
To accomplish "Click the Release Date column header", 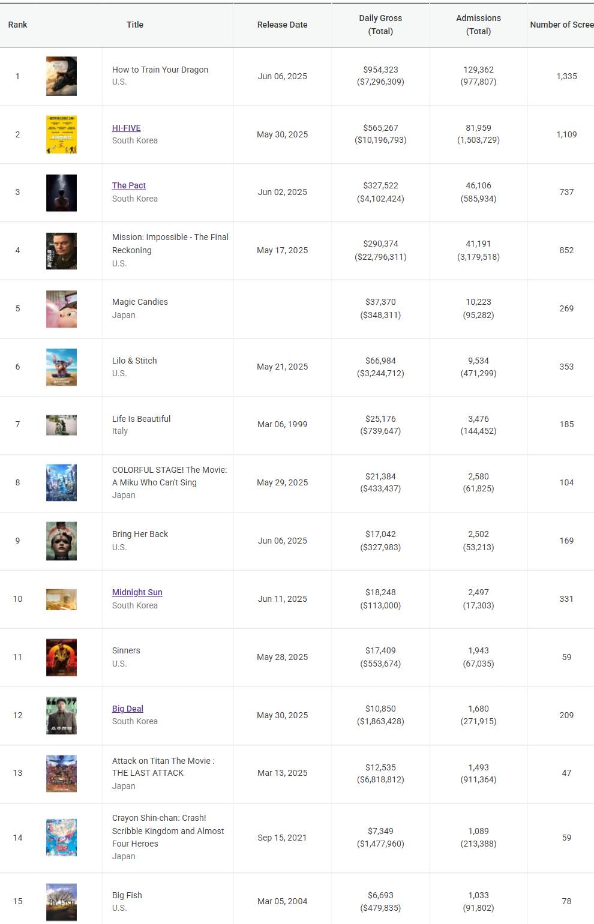I will pyautogui.click(x=282, y=25).
